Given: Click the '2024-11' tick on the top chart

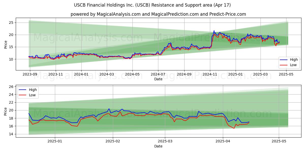Looking at the screenshot, I should tap(210, 74).
